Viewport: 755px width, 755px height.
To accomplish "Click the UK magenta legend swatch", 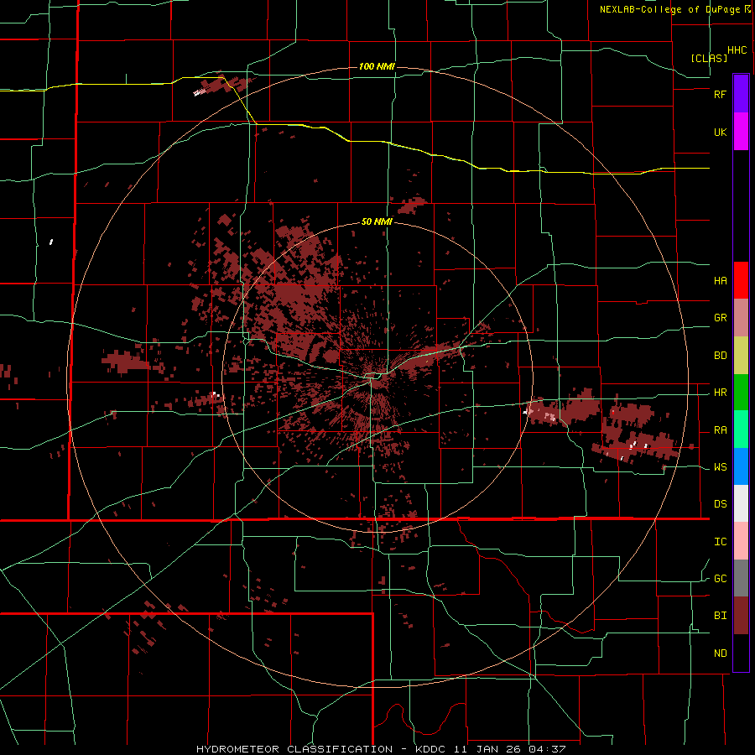I will [x=741, y=132].
